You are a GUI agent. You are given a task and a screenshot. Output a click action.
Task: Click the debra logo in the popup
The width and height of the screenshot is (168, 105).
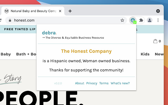point(49,33)
